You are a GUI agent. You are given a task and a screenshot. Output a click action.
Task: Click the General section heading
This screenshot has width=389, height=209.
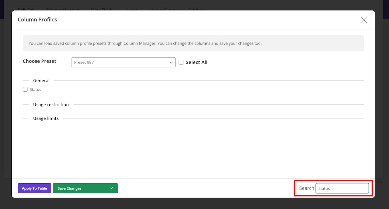[41, 81]
